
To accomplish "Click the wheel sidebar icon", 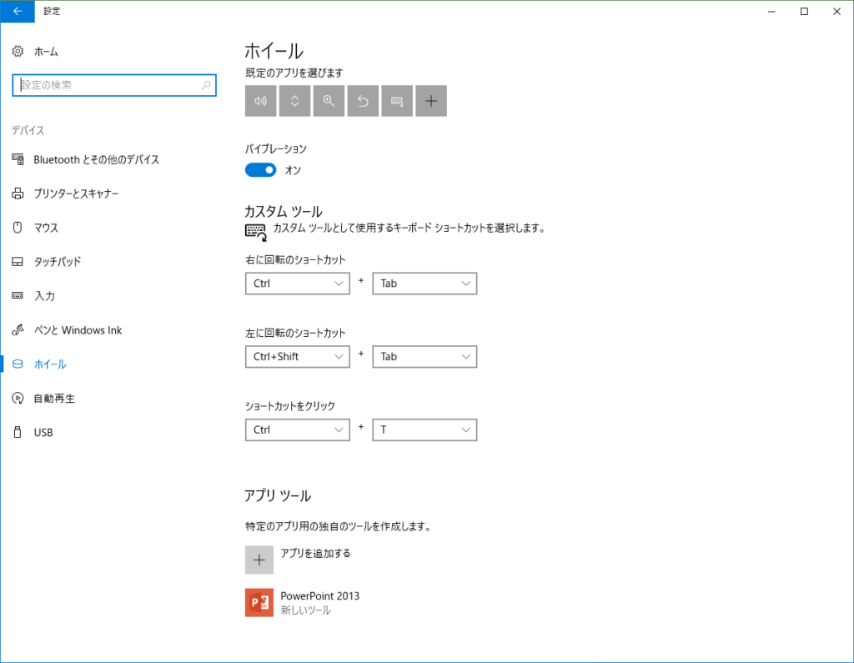I will click(x=18, y=364).
